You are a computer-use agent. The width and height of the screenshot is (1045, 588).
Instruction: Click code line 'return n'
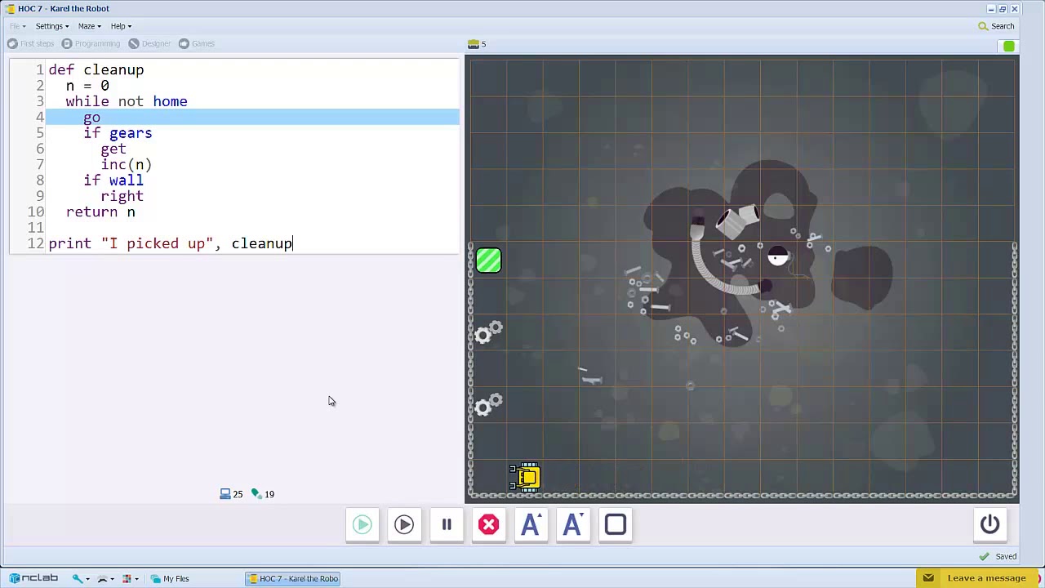coord(100,212)
